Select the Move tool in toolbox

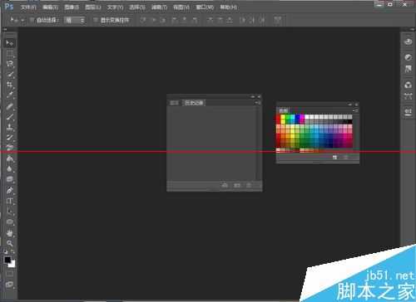pos(9,43)
